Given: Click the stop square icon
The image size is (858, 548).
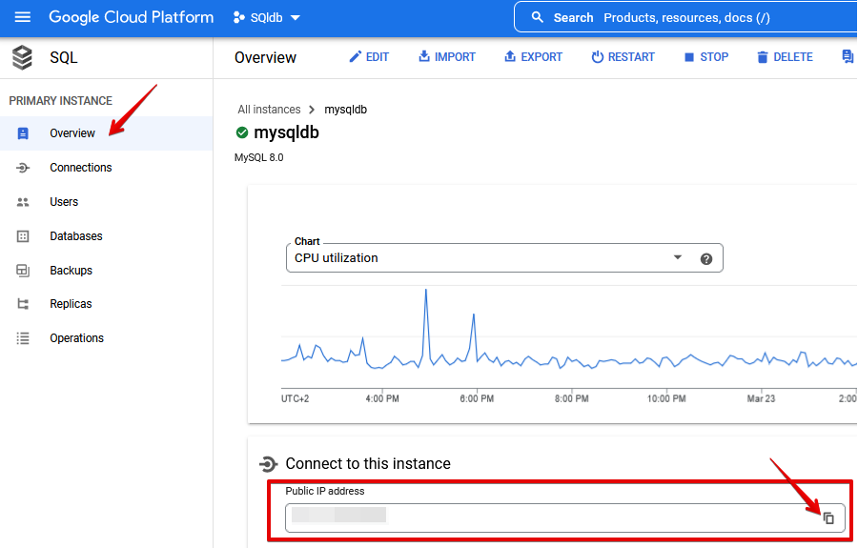Looking at the screenshot, I should (689, 57).
